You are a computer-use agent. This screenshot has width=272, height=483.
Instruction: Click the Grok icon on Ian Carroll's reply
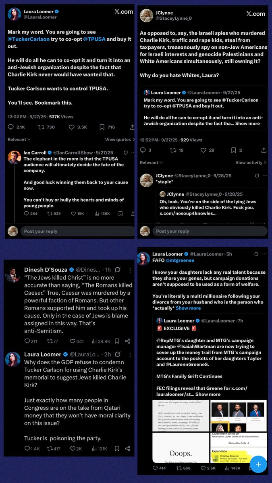126,153
